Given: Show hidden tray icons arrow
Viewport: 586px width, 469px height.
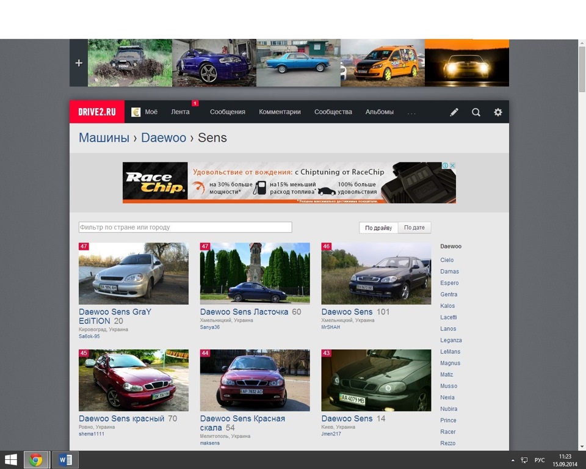Looking at the screenshot, I should click(x=513, y=460).
